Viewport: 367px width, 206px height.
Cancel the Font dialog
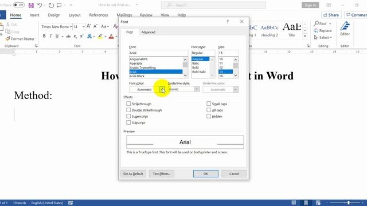click(x=234, y=174)
